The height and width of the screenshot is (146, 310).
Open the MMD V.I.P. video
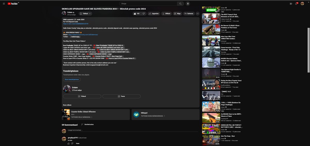[x=211, y=96]
